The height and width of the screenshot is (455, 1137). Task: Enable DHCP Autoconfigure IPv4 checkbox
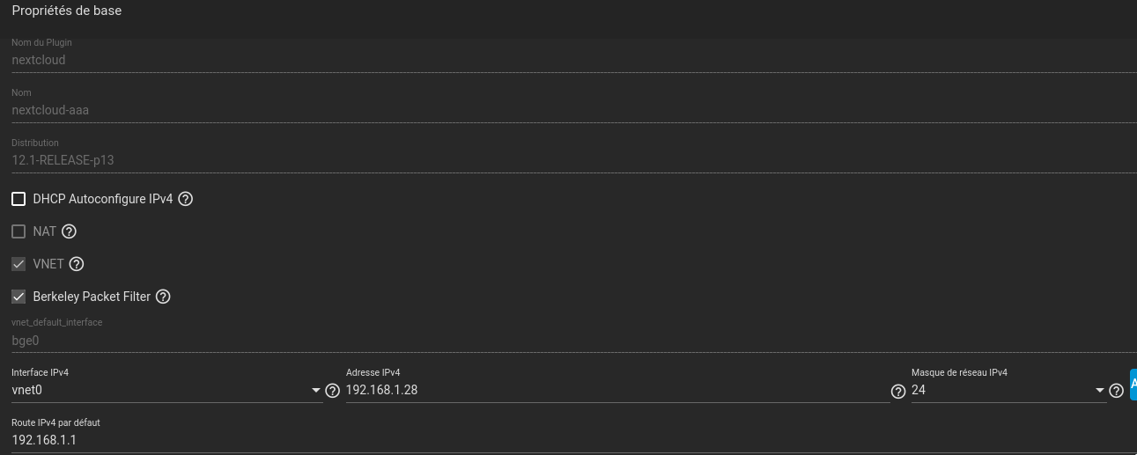coord(18,199)
